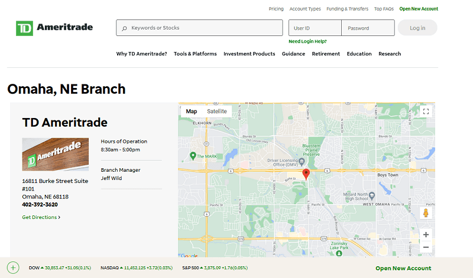Viewport: 473px width, 278px height.
Task: Focus the User ID field
Action: 315,28
